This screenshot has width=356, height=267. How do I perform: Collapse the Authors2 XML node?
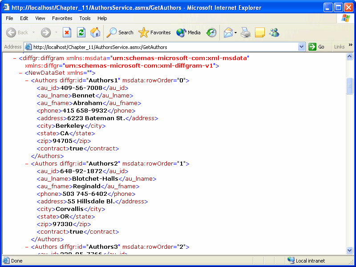[27, 164]
